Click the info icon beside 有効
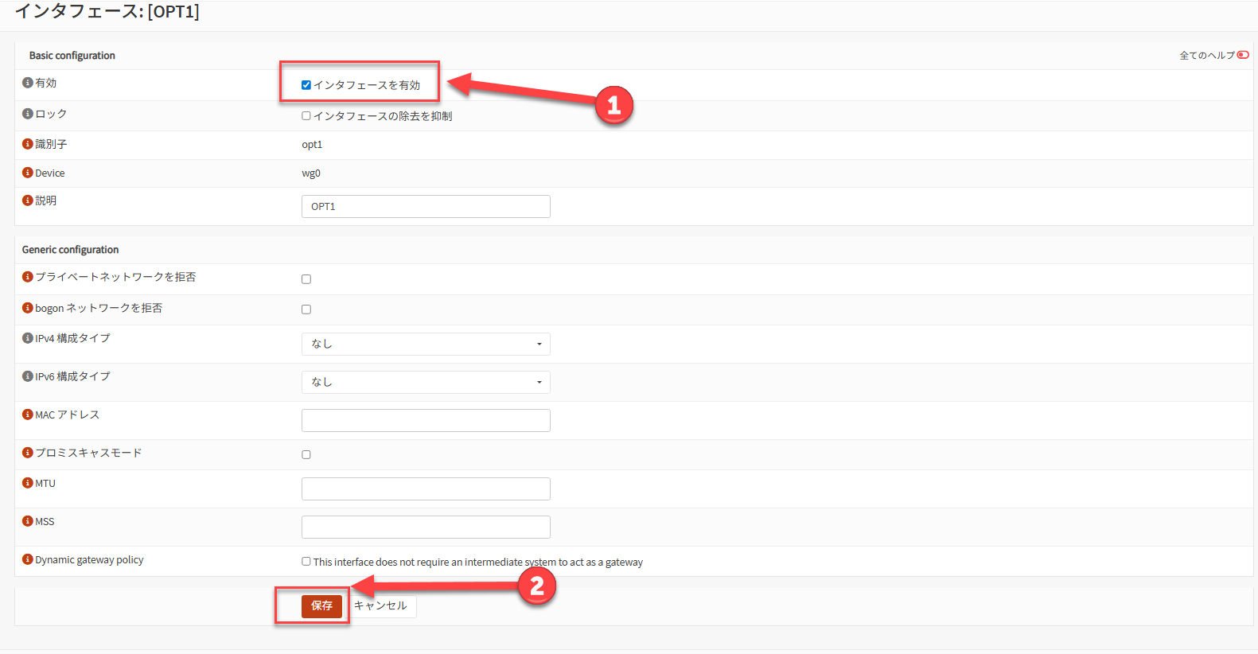1258x654 pixels. pyautogui.click(x=28, y=83)
